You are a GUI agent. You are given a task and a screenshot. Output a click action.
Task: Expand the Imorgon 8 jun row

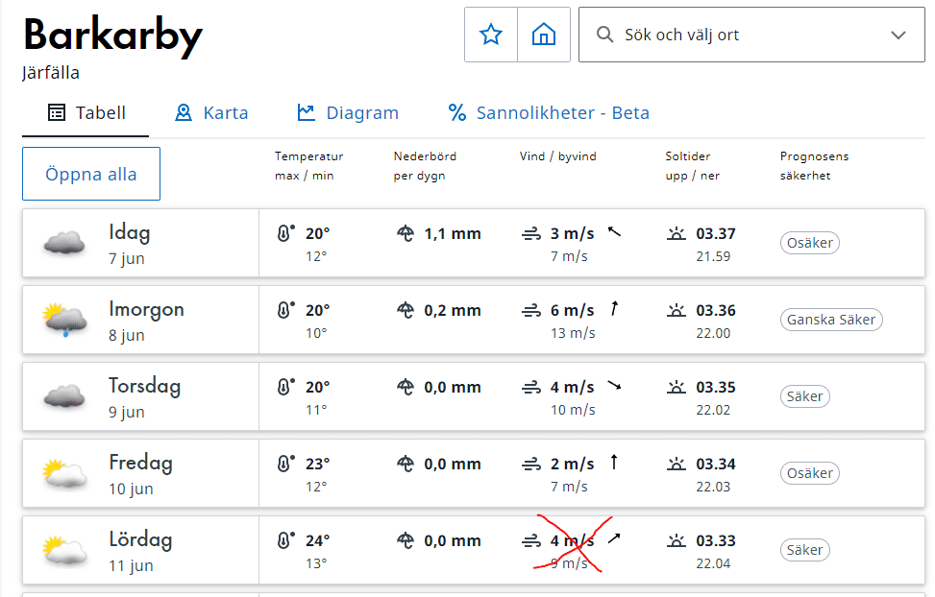point(474,320)
